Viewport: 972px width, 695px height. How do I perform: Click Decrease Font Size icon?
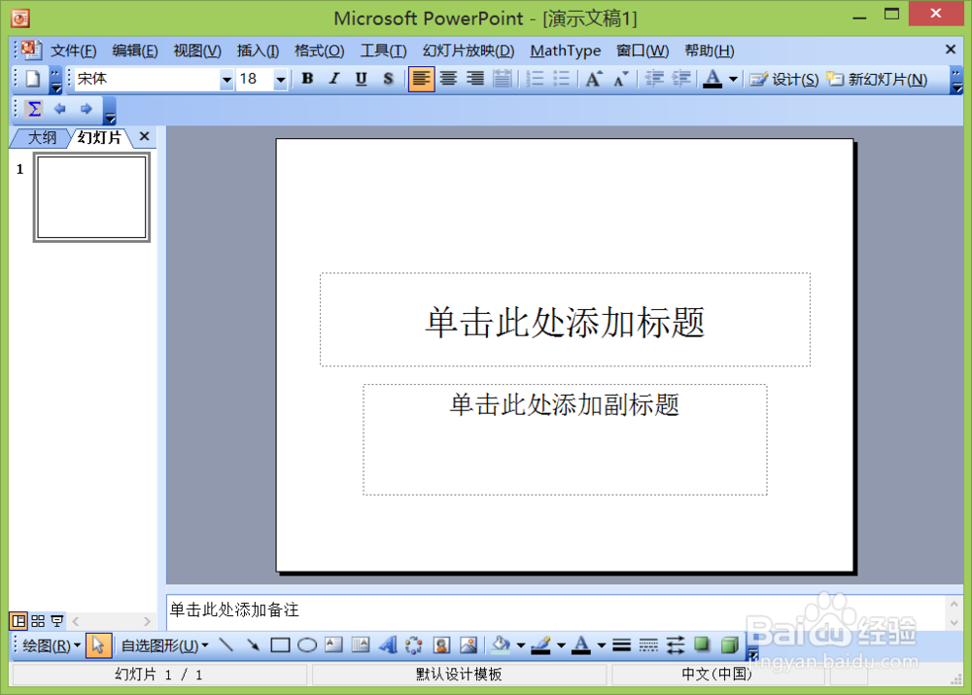tap(620, 79)
